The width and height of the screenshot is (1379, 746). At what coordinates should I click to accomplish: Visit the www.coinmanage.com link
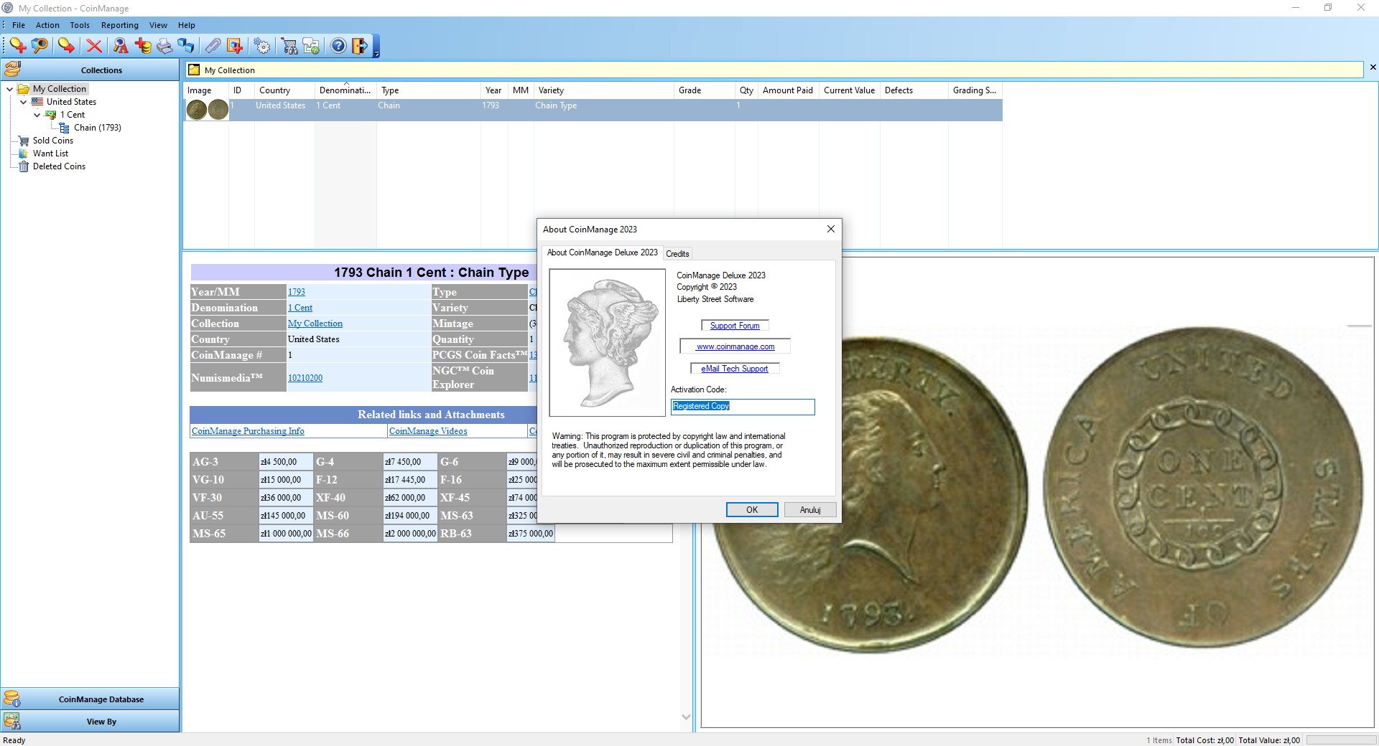tap(735, 346)
